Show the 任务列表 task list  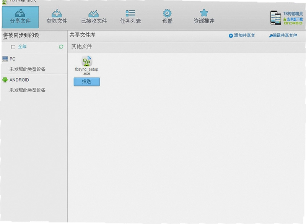pyautogui.click(x=130, y=17)
